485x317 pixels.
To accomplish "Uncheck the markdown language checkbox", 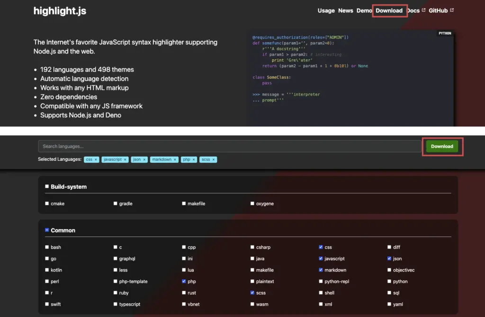I will pos(321,270).
